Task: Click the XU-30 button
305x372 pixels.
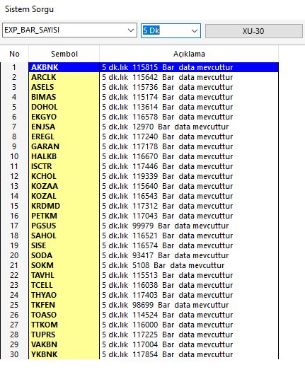Action: [x=254, y=31]
